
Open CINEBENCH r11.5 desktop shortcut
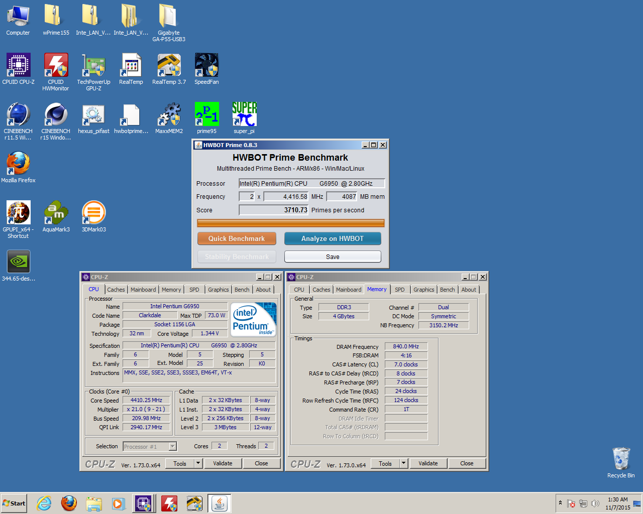pyautogui.click(x=18, y=121)
